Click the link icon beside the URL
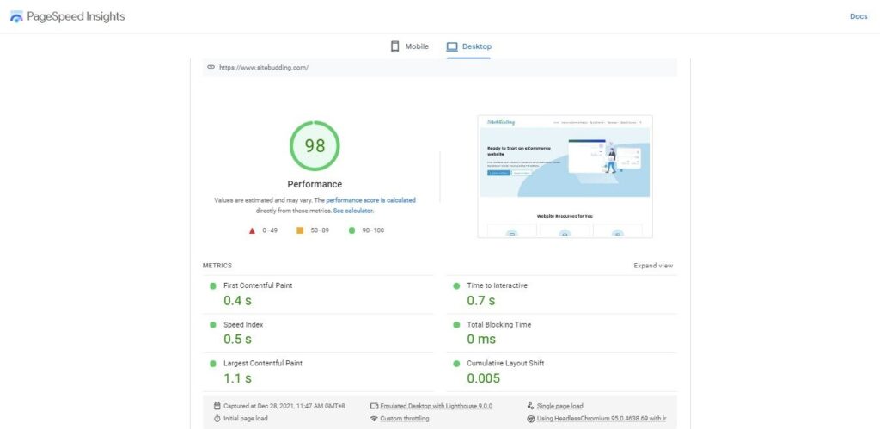Viewport: 880px width, 429px height. (x=211, y=67)
